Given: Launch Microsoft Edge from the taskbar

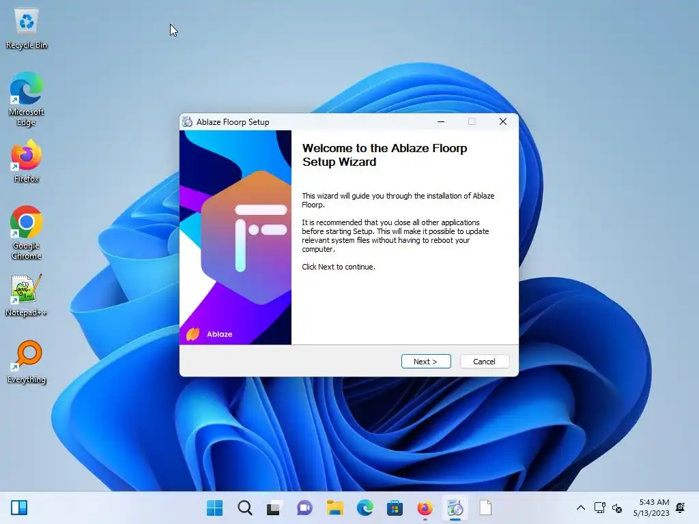Looking at the screenshot, I should click(x=365, y=508).
